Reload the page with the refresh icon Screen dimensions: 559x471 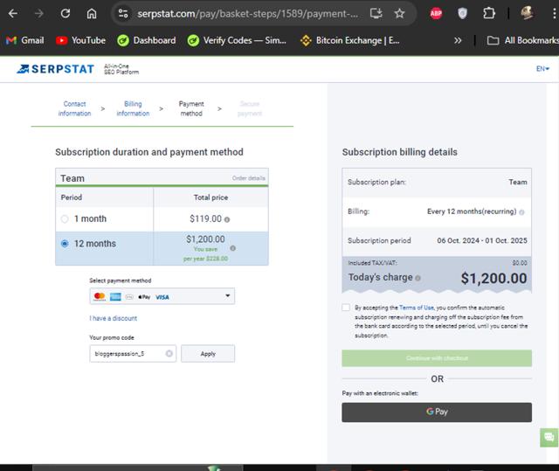66,14
